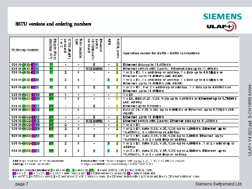This screenshot has height=189, width=252.
Task: Click the J = plug-in (PI) key entry
Action: 61,170
